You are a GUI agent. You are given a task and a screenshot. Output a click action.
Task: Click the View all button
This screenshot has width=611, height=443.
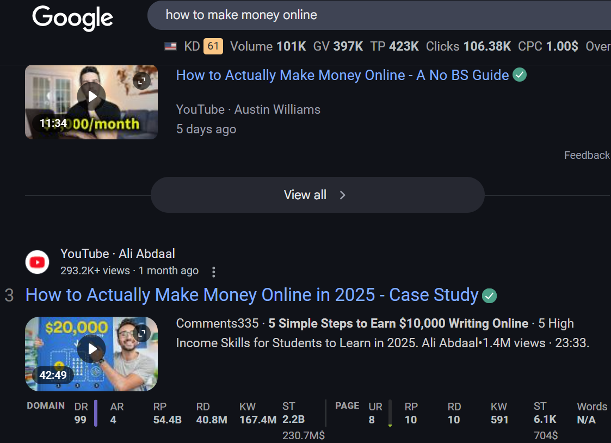point(318,195)
